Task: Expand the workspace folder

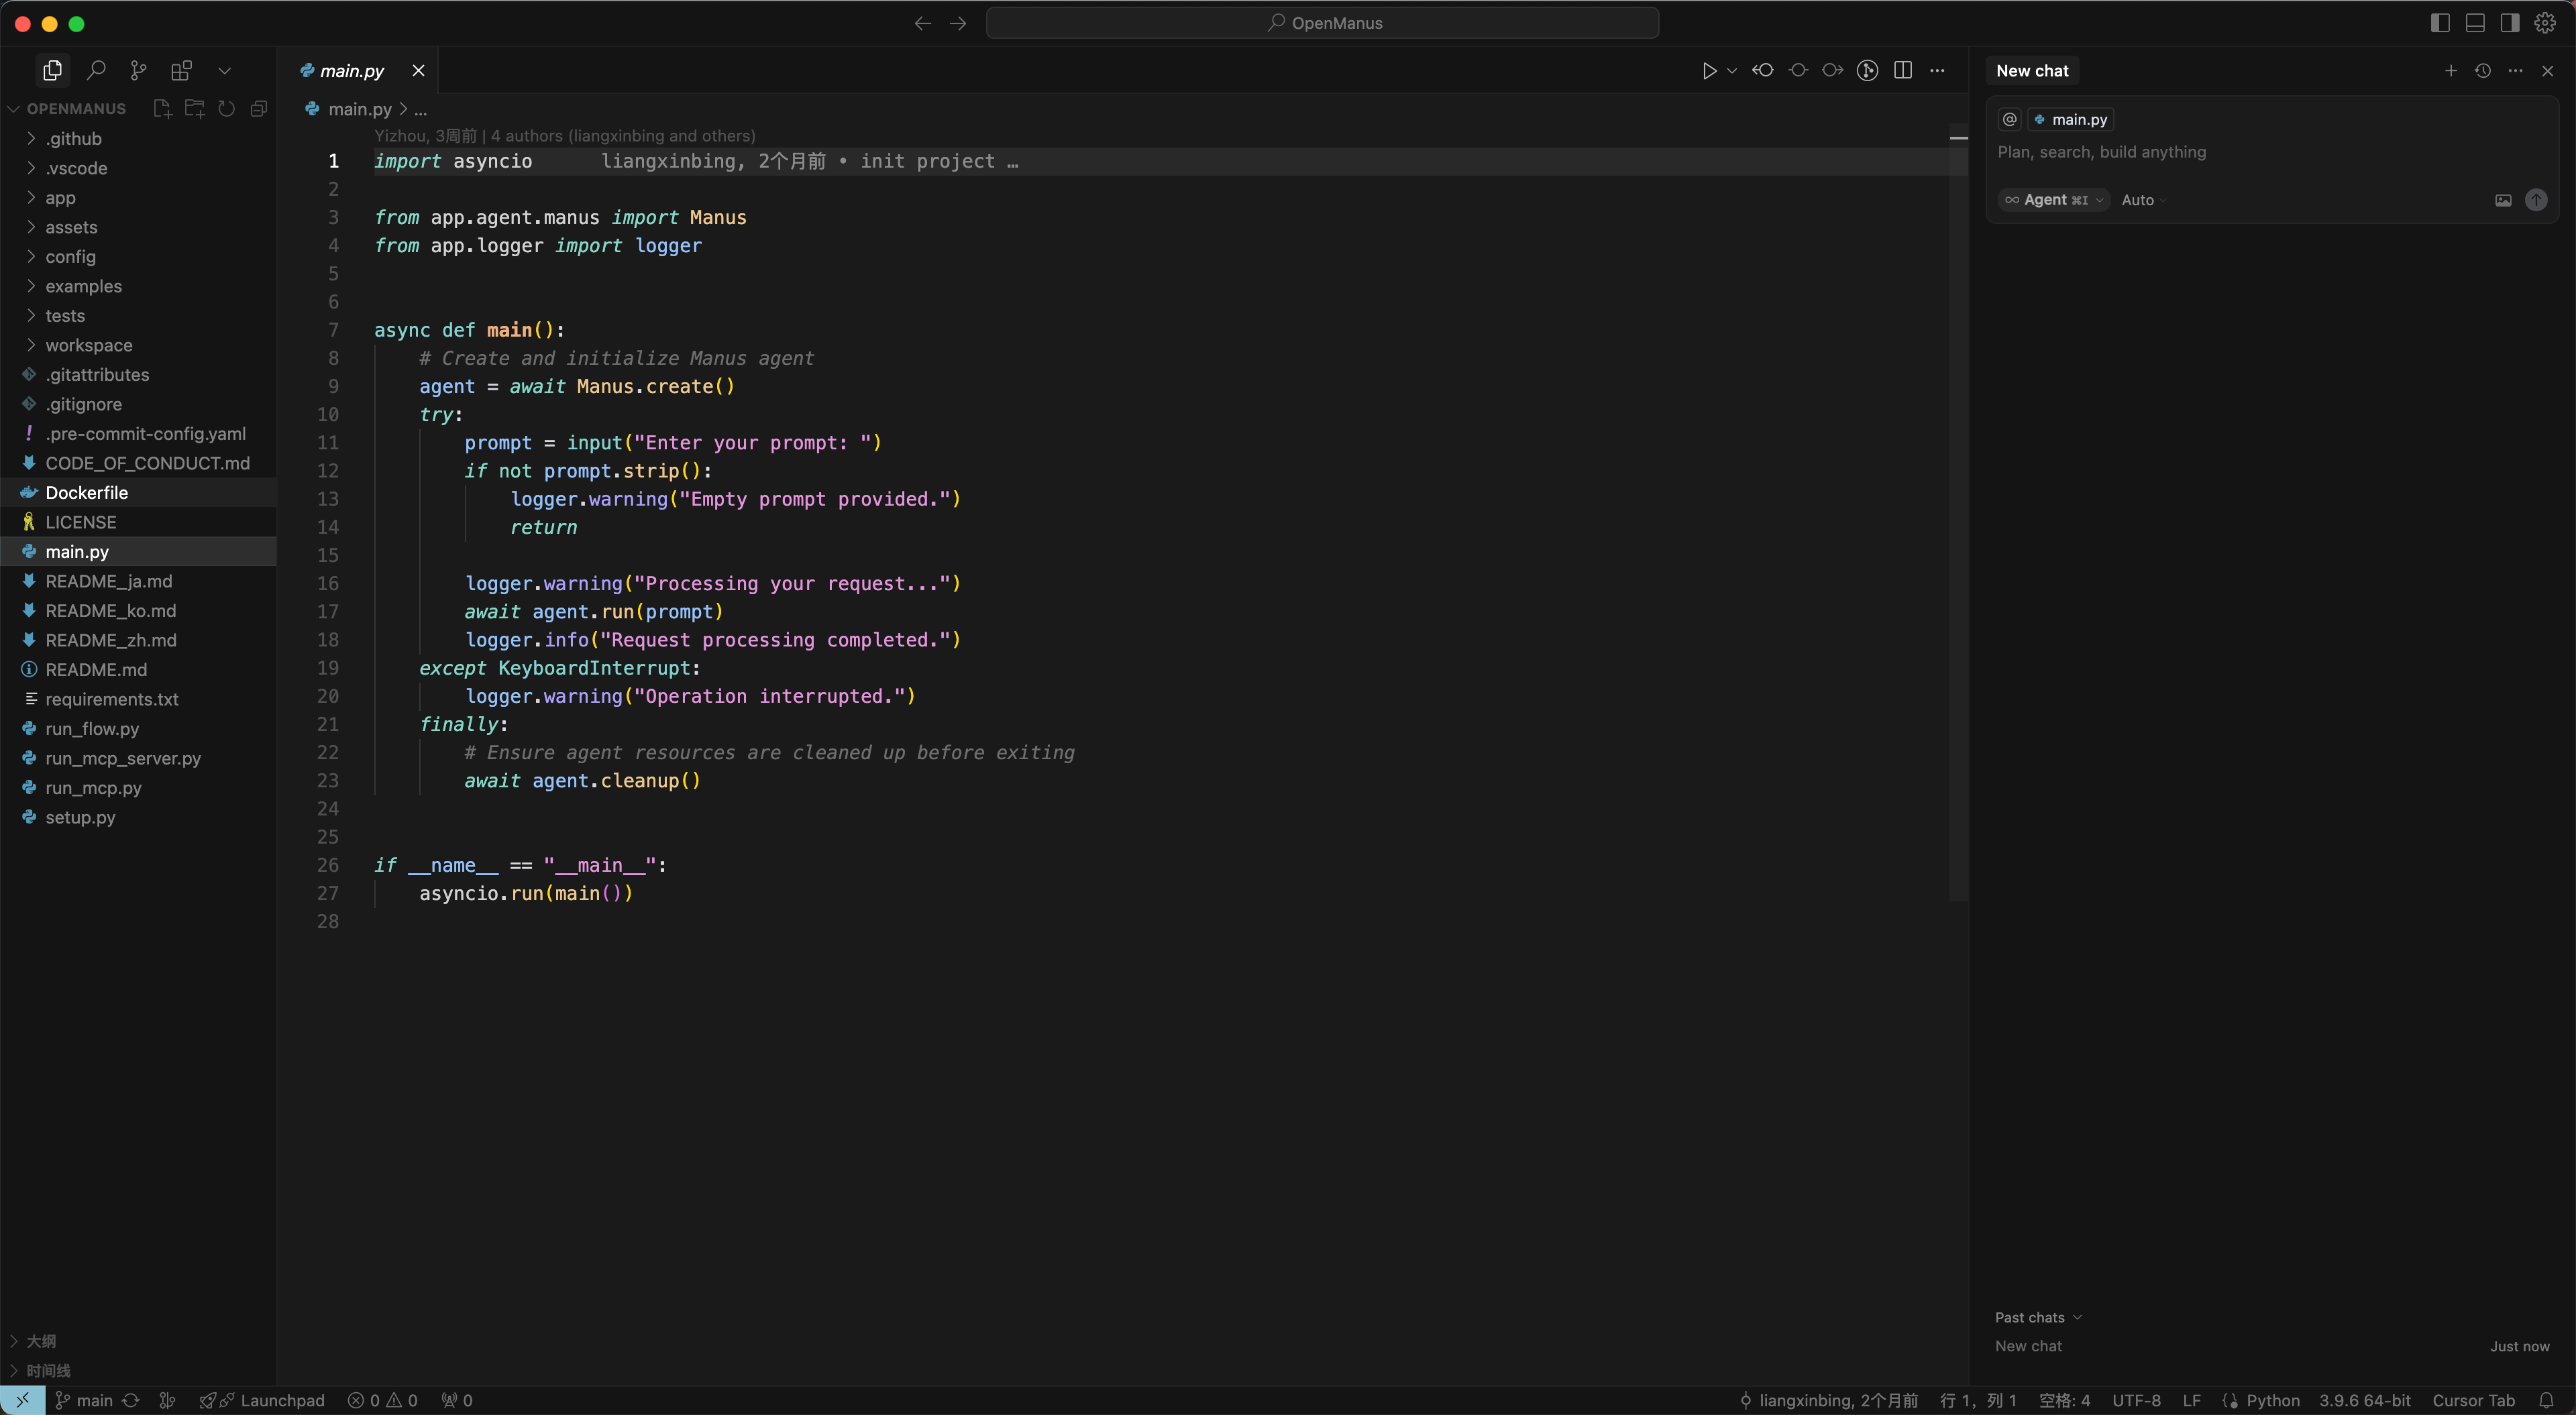Action: tap(88, 345)
